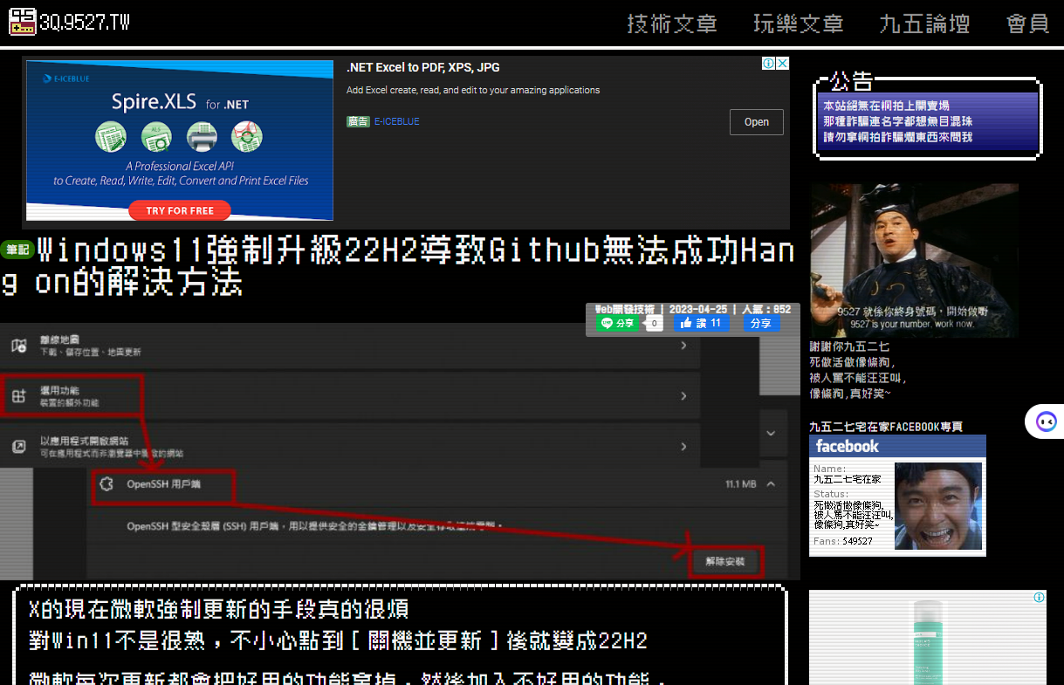This screenshot has width=1064, height=685.
Task: Click announcement line 本站絕無在網拍上開賣場
Action: pos(886,106)
